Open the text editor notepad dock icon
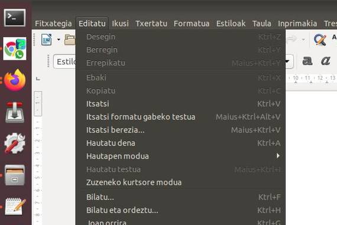337x225 pixels. tap(15, 206)
